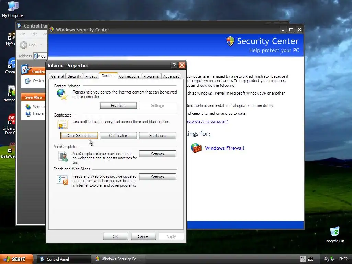Click the Windows Firewall link text
The height and width of the screenshot is (264, 352).
click(224, 148)
